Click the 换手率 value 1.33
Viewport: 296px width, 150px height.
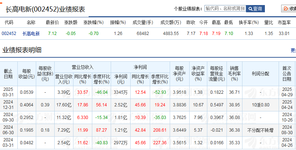(249, 34)
